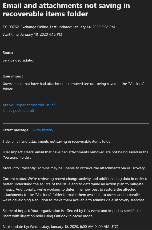The width and height of the screenshot is (152, 230).
Task: Click the 'Next update by' Wednesday line
Action: click(x=61, y=227)
